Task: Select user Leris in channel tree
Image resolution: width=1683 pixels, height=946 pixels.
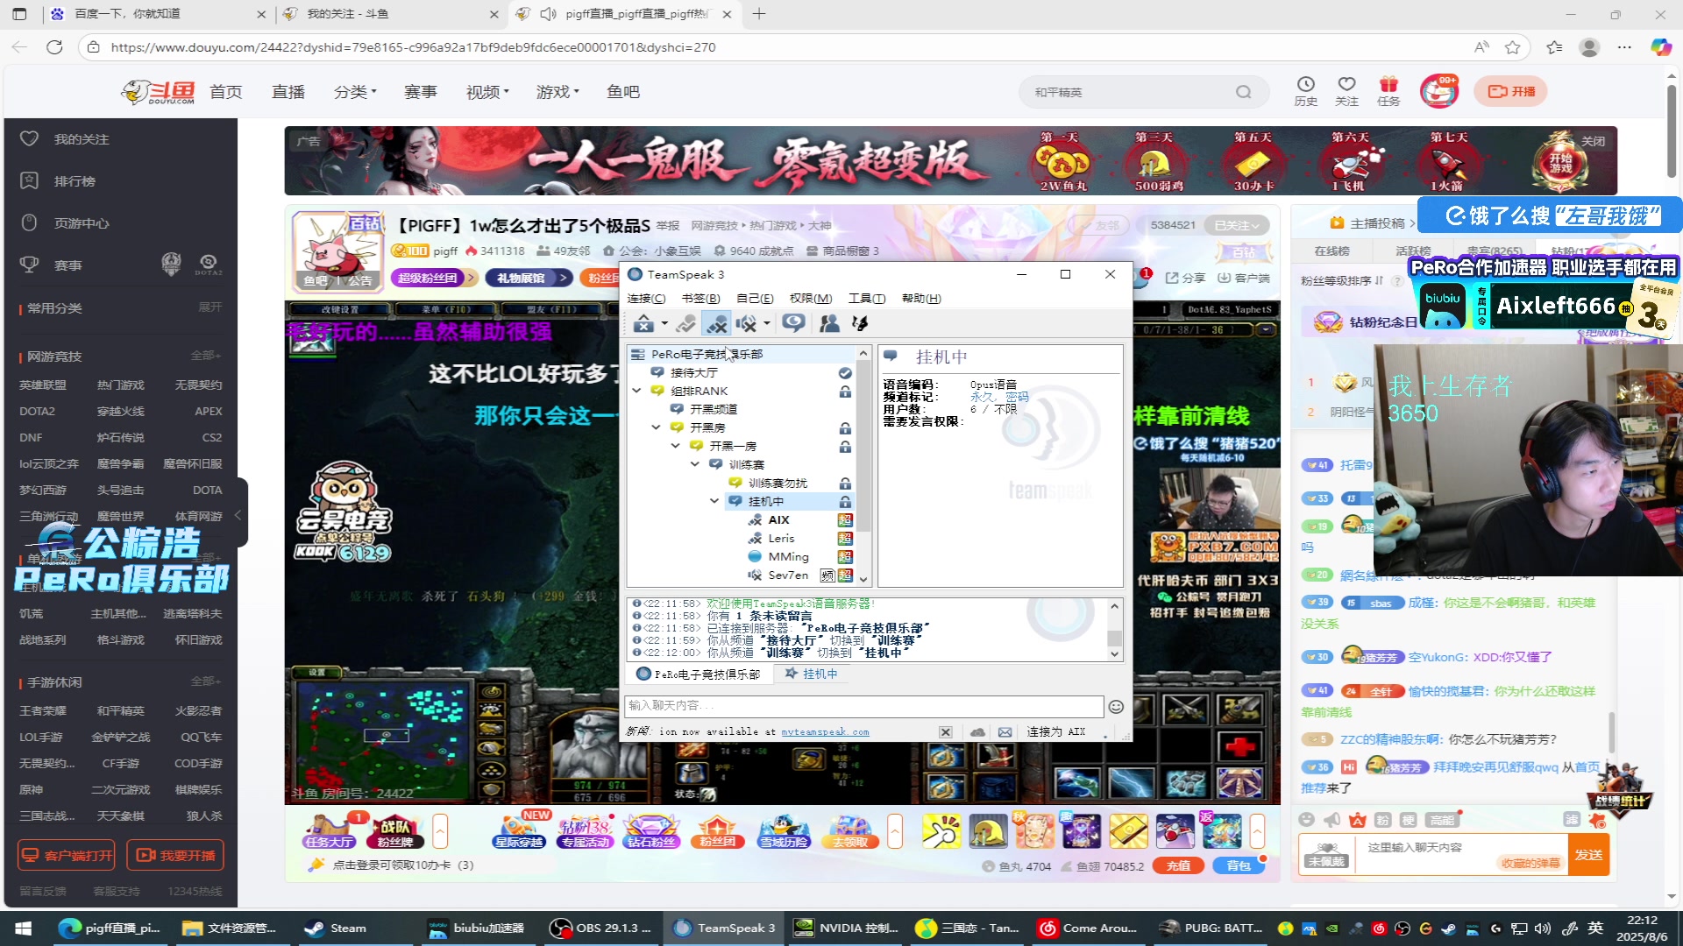Action: click(x=781, y=538)
